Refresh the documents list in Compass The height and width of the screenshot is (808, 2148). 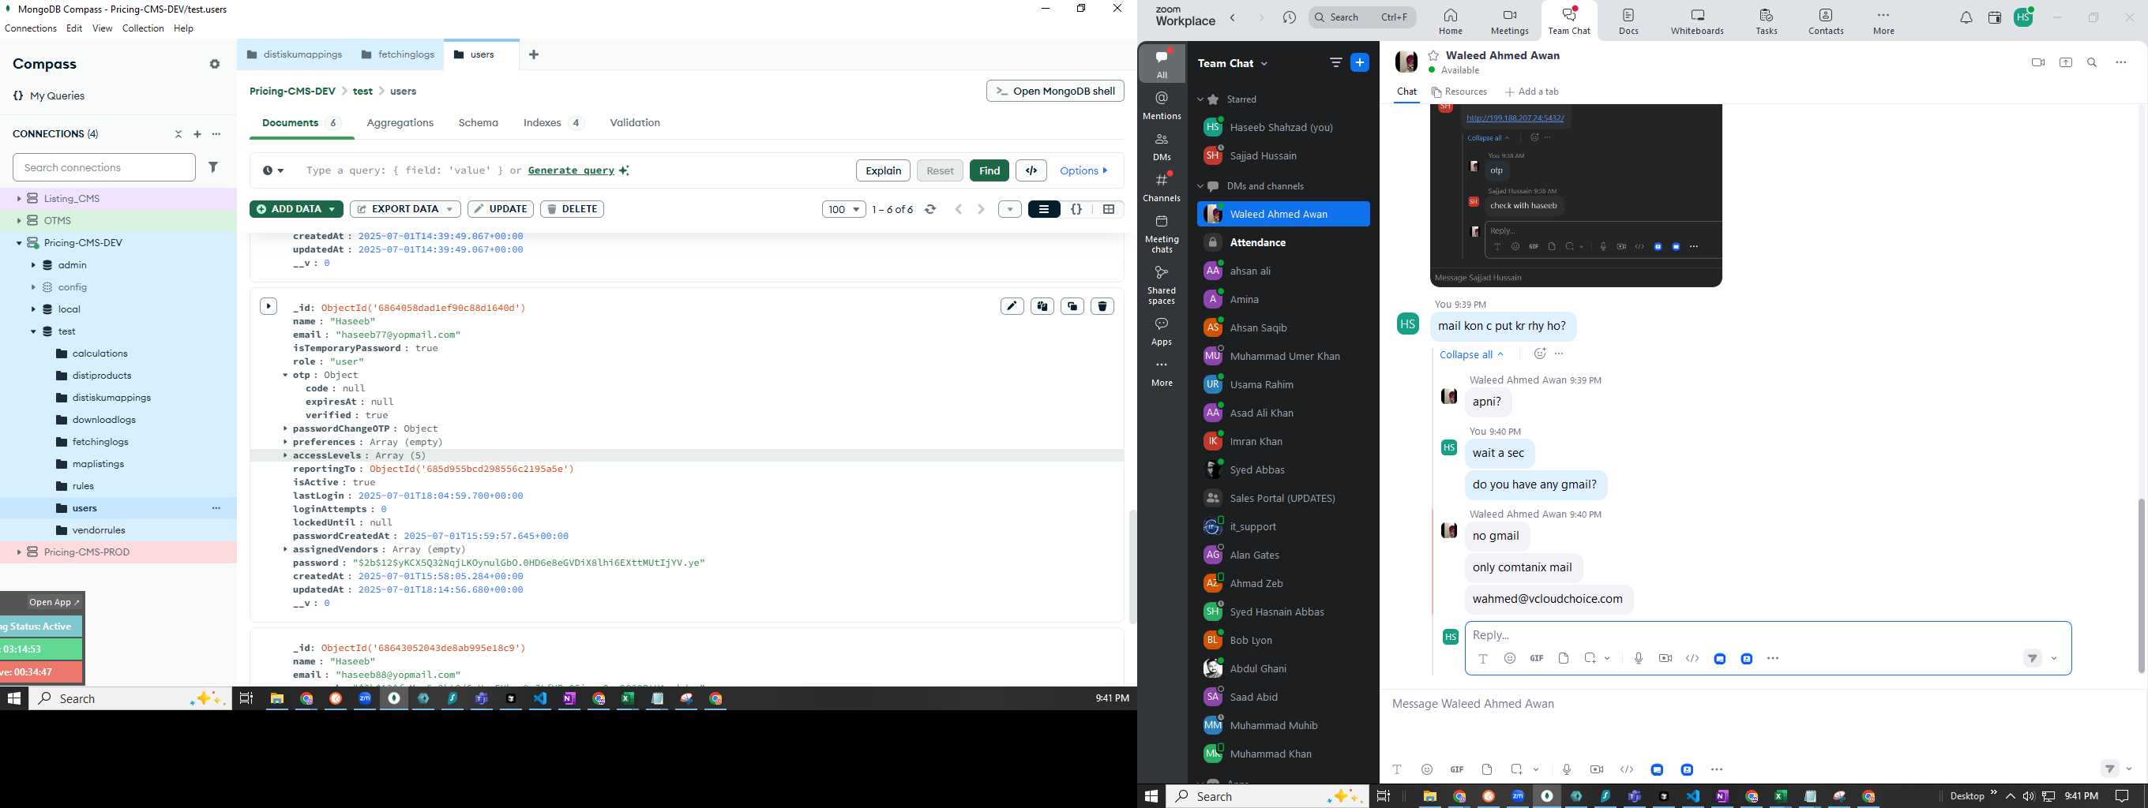pos(930,210)
